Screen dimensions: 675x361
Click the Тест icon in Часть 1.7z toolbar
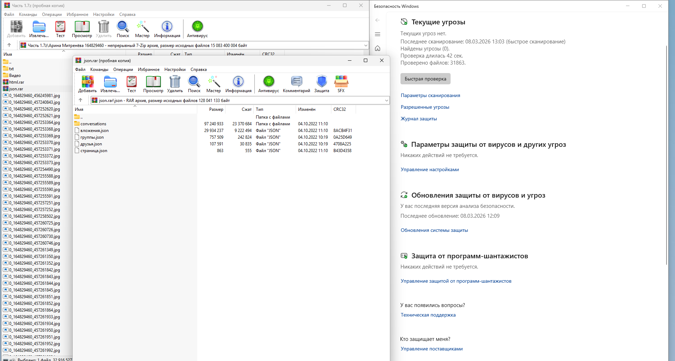point(60,29)
